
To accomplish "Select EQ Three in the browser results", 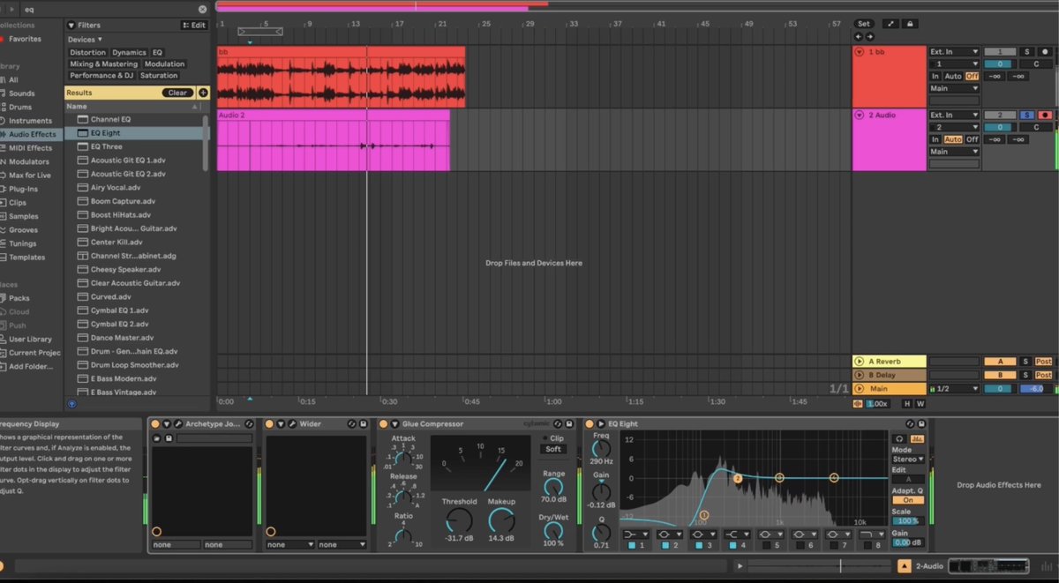I will click(x=107, y=146).
